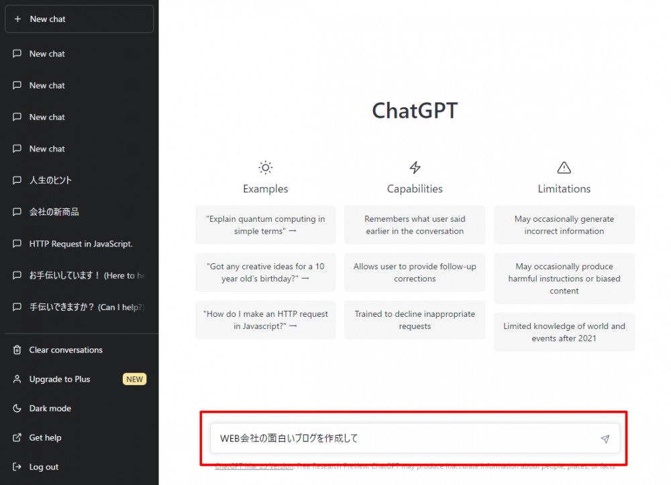Focus the message input containing WEB会社の面白いブログを作成して
This screenshot has height=485, width=671.
(415, 438)
